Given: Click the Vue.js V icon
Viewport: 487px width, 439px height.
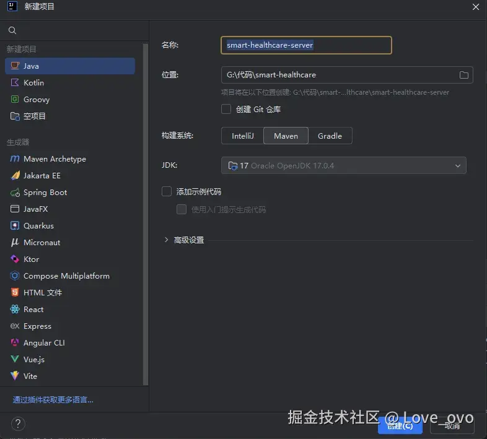Looking at the screenshot, I should tap(15, 359).
